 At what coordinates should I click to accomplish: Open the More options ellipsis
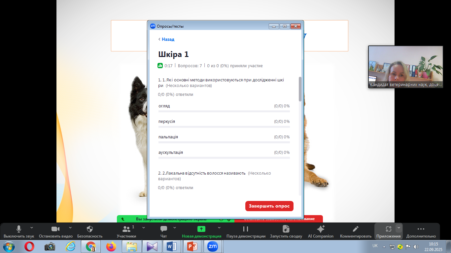(421, 231)
